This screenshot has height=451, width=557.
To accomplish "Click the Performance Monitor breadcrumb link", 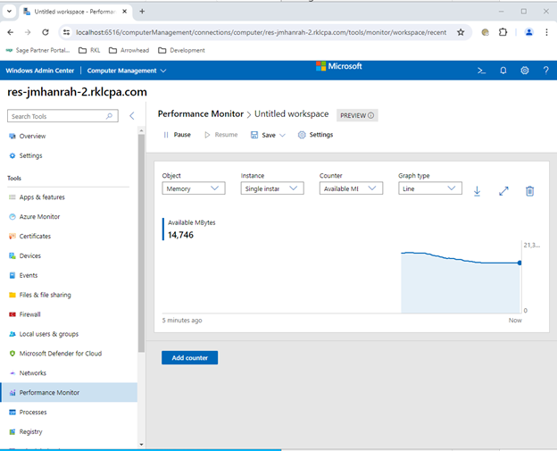I will click(200, 114).
